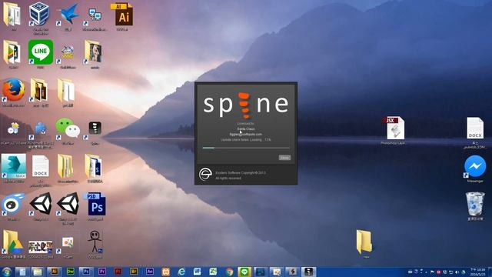Open LINE from the taskbar
Image resolution: width=492 pixels, height=277 pixels.
pos(244,272)
